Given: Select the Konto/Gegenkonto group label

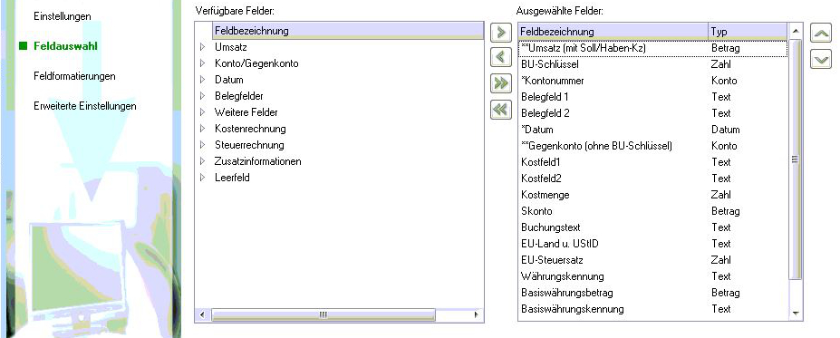Looking at the screenshot, I should point(256,63).
